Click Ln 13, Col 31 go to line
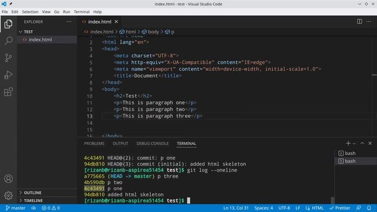This screenshot has width=377, height=212. pos(236,208)
